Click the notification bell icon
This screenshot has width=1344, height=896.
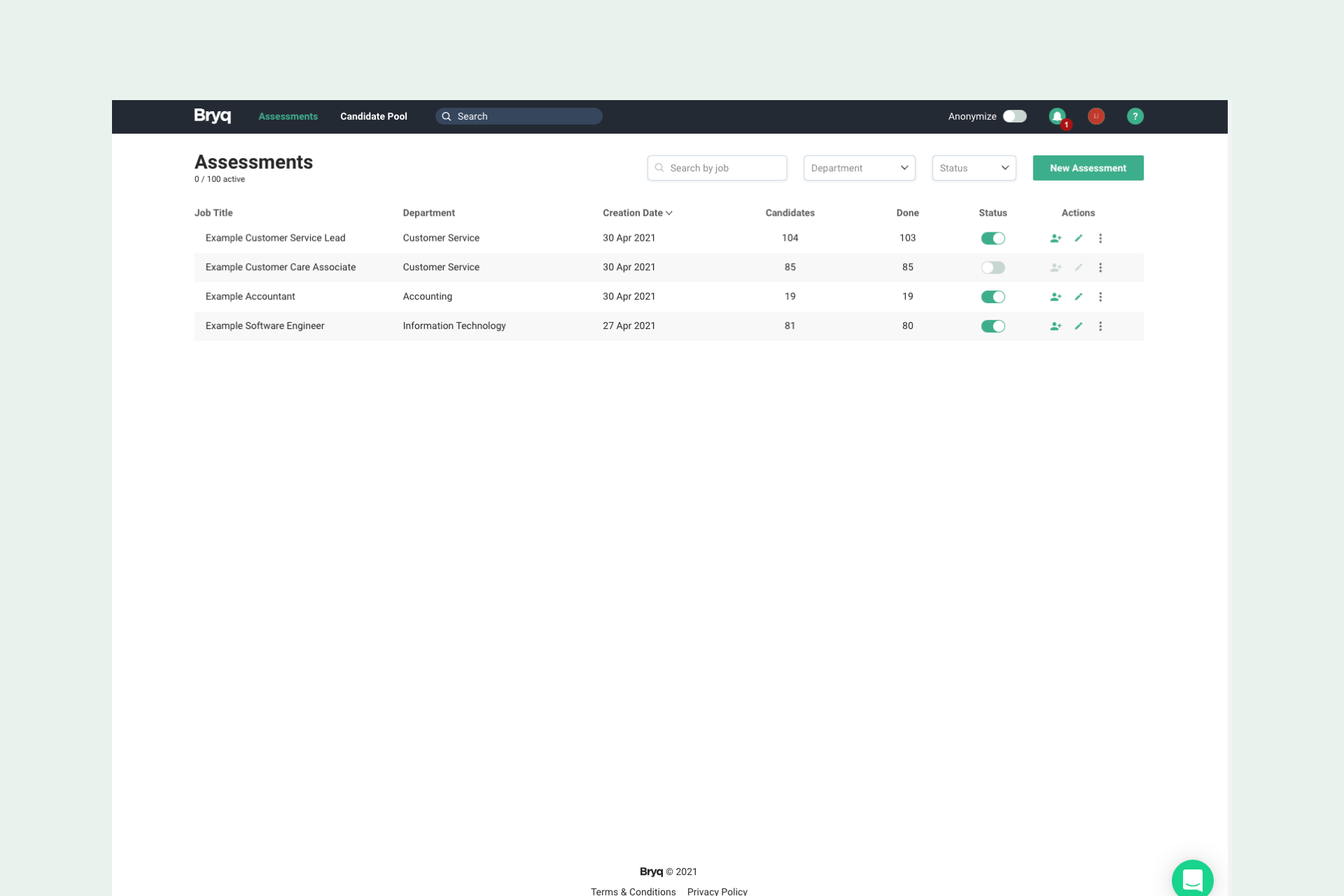(x=1057, y=116)
